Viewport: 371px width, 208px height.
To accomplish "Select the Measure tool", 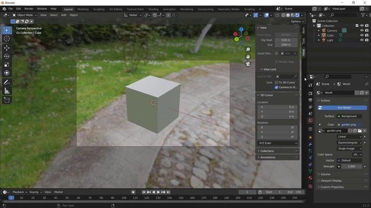I will pos(7,91).
